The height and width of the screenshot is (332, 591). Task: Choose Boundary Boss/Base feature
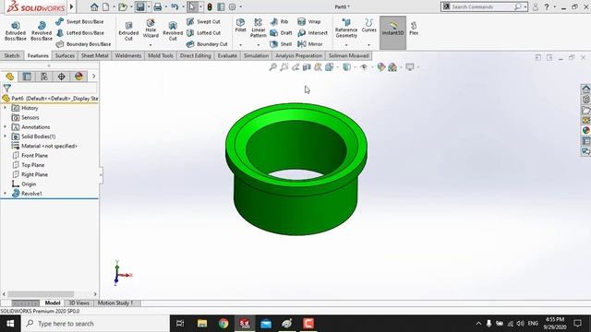point(83,44)
